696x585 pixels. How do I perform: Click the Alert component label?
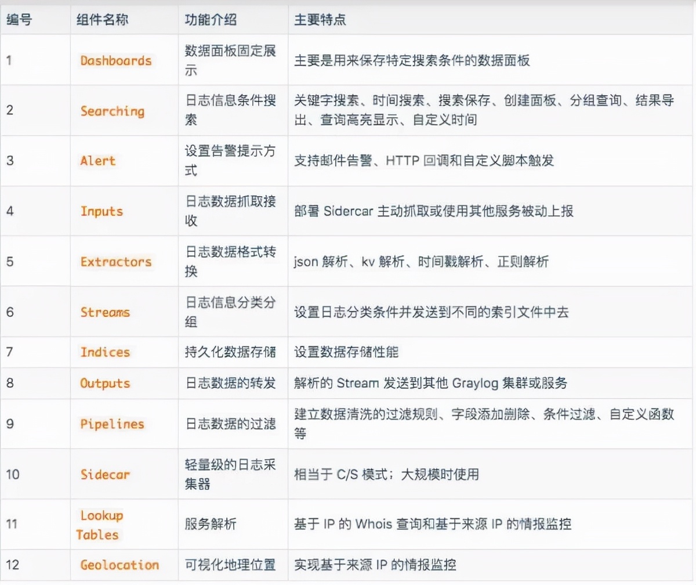pyautogui.click(x=98, y=161)
